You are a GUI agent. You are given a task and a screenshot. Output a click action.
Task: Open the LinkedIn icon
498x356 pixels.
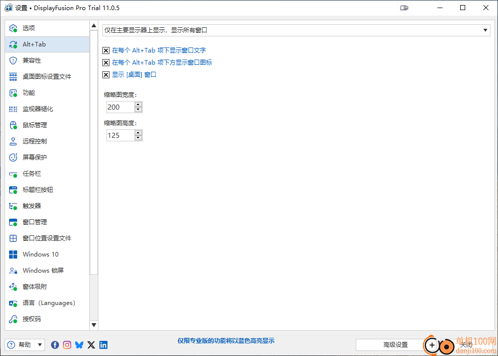click(103, 344)
